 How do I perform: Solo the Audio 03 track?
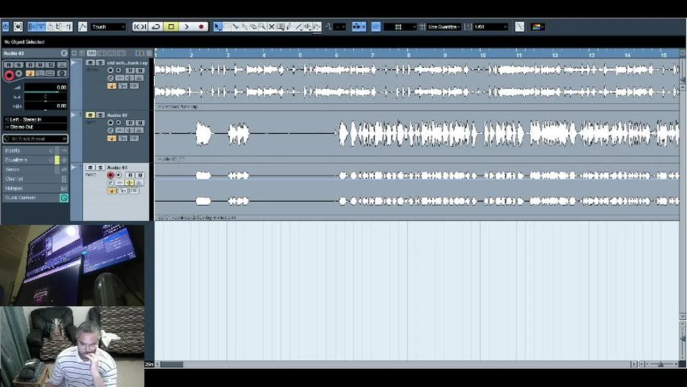coord(100,168)
